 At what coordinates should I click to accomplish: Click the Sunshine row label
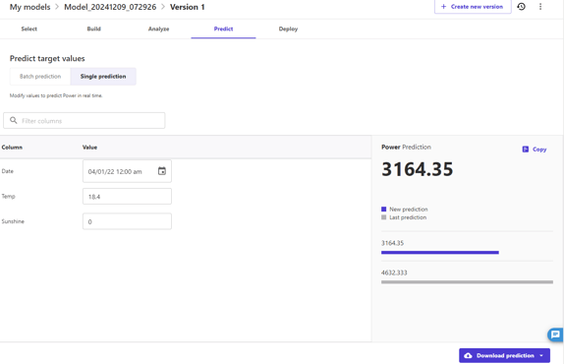pos(13,221)
